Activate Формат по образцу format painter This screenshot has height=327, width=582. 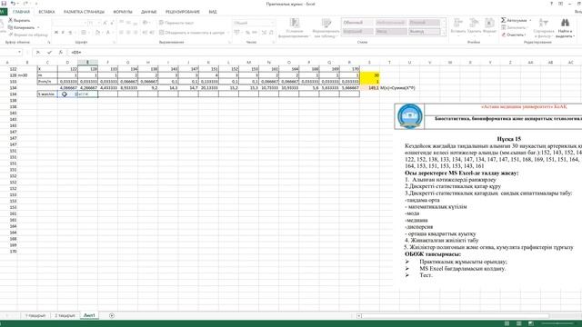click(x=28, y=35)
